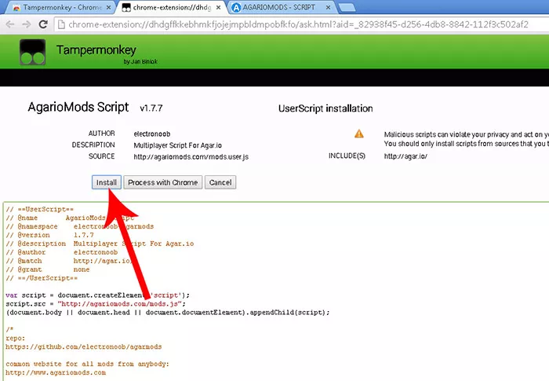549x381 pixels.
Task: Click author name electronoob
Action: click(152, 134)
